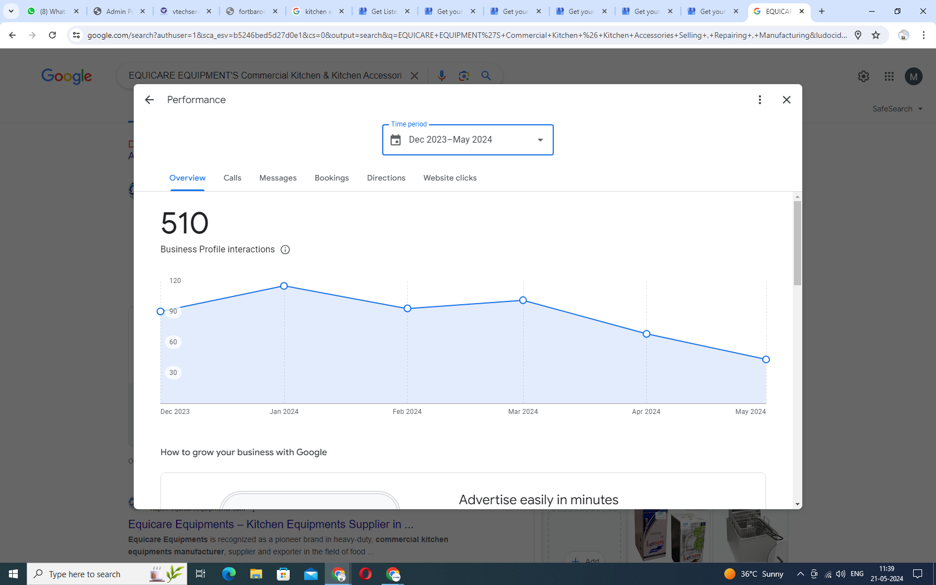The height and width of the screenshot is (585, 936).
Task: Open Task View on taskbar
Action: [201, 574]
